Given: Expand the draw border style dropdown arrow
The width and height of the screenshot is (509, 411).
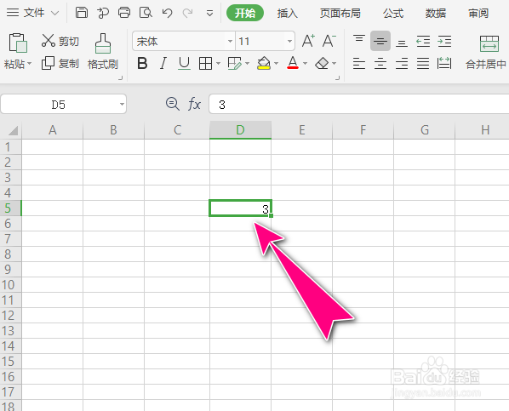Looking at the screenshot, I should pyautogui.click(x=248, y=63).
